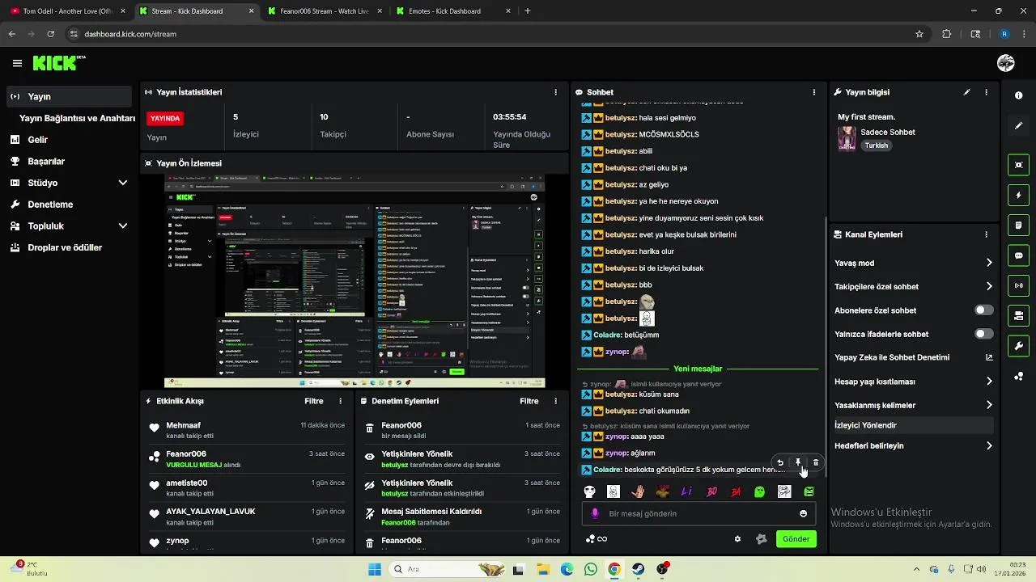Click Filtre in Etkinlik Akışı panel
Image resolution: width=1036 pixels, height=582 pixels.
click(314, 401)
